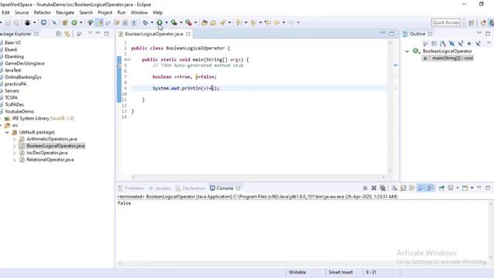Open the Project menu
The height and width of the screenshot is (278, 494).
(x=105, y=12)
